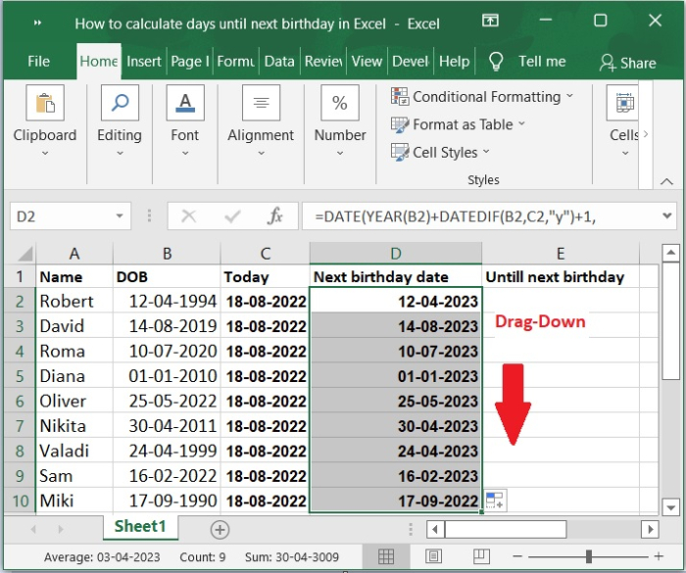Open the Alignment group icon
The width and height of the screenshot is (686, 573).
point(261,104)
